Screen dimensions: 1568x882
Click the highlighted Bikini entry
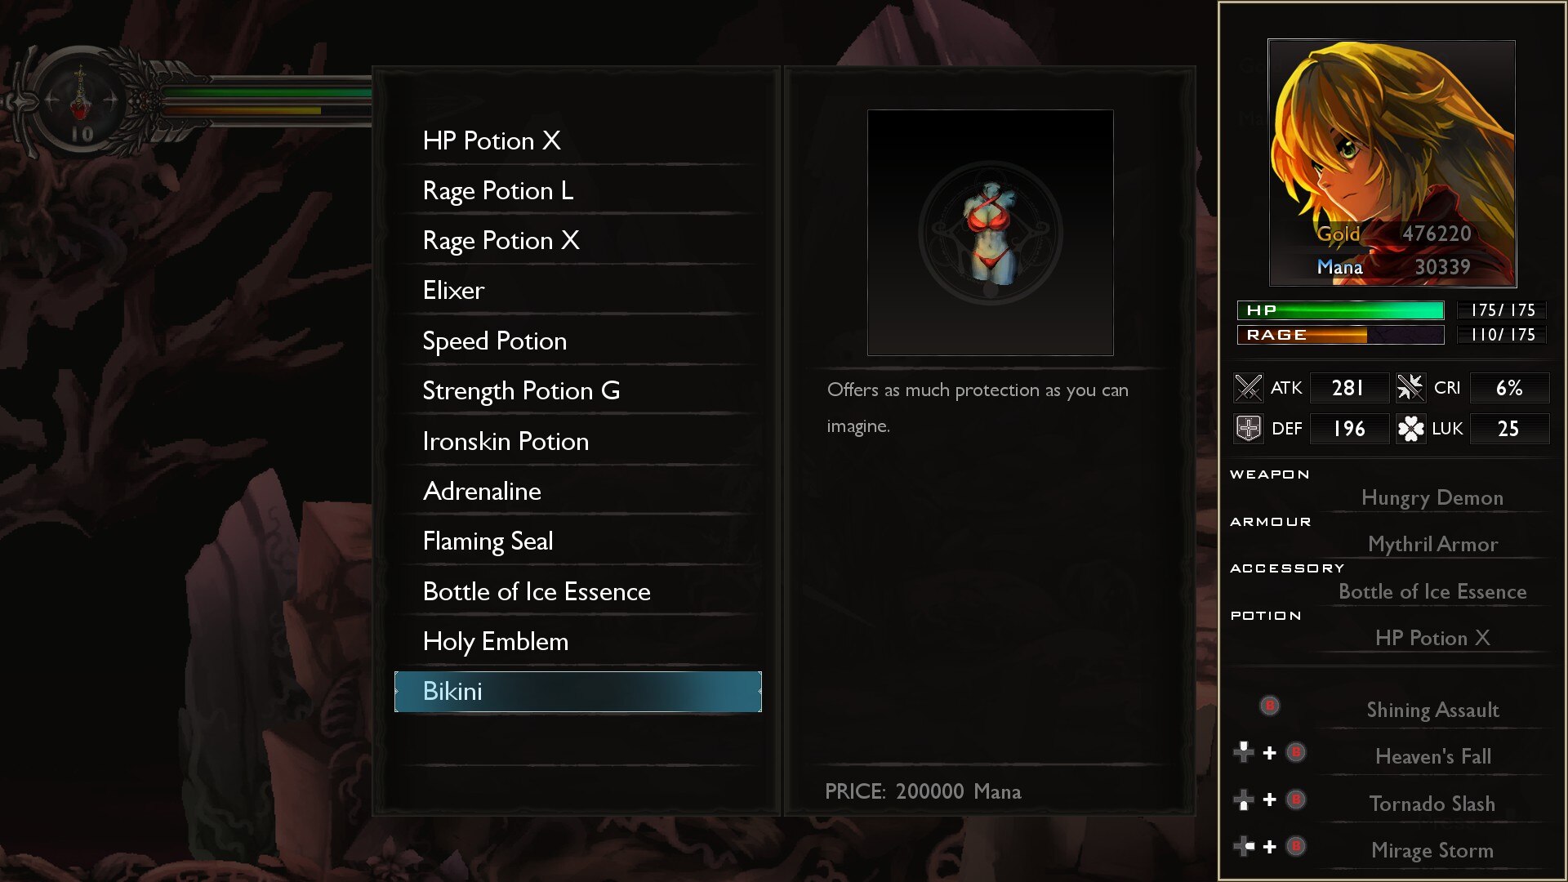click(x=577, y=692)
